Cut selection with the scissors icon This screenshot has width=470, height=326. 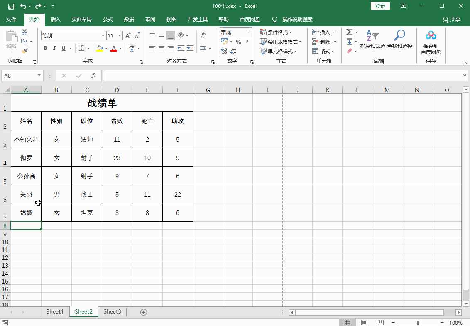pos(24,32)
